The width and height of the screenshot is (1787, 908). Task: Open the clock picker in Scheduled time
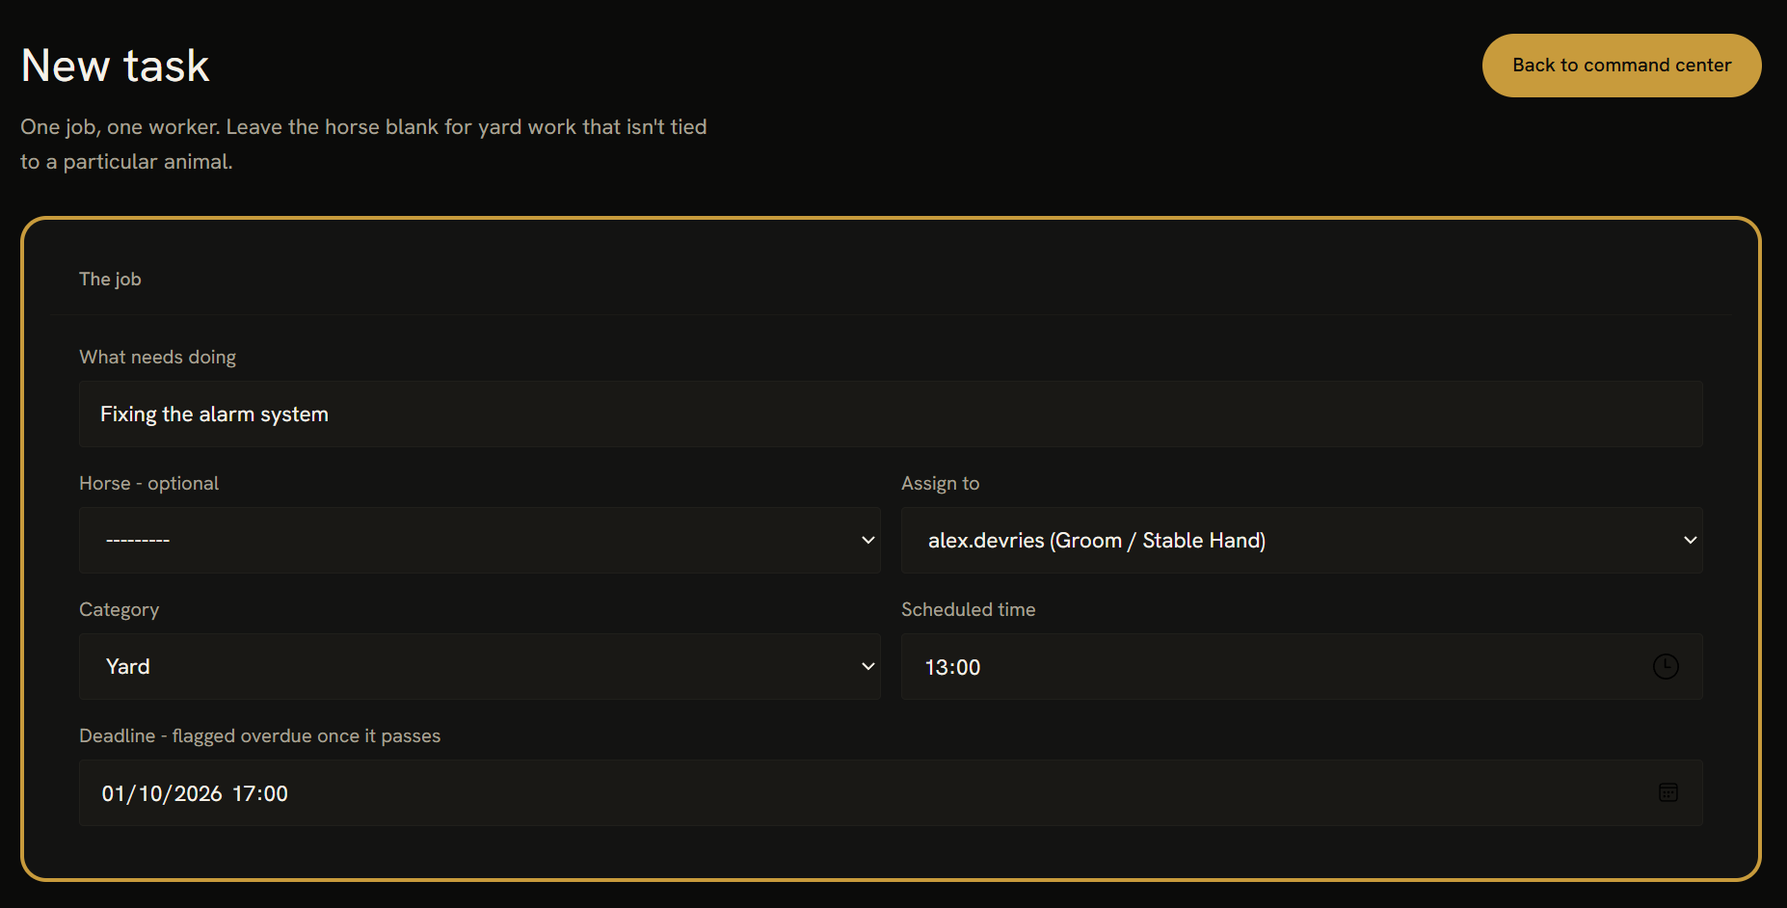[x=1666, y=666]
